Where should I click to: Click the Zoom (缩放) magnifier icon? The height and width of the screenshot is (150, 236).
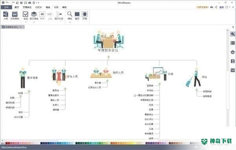[70, 14]
